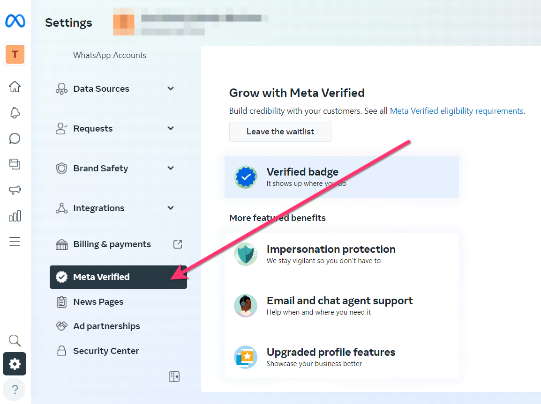Click the Meta logo icon
Image resolution: width=541 pixels, height=404 pixels.
click(x=15, y=21)
